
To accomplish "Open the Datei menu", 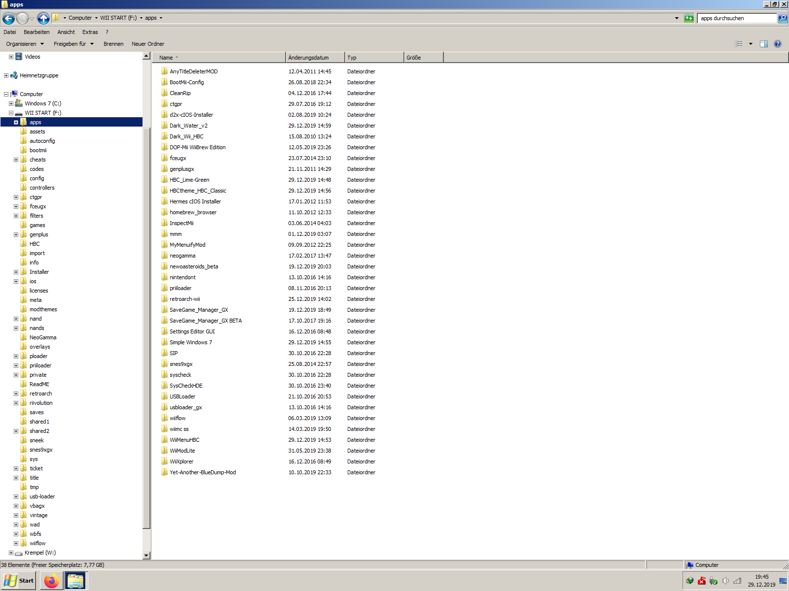I will (x=10, y=32).
